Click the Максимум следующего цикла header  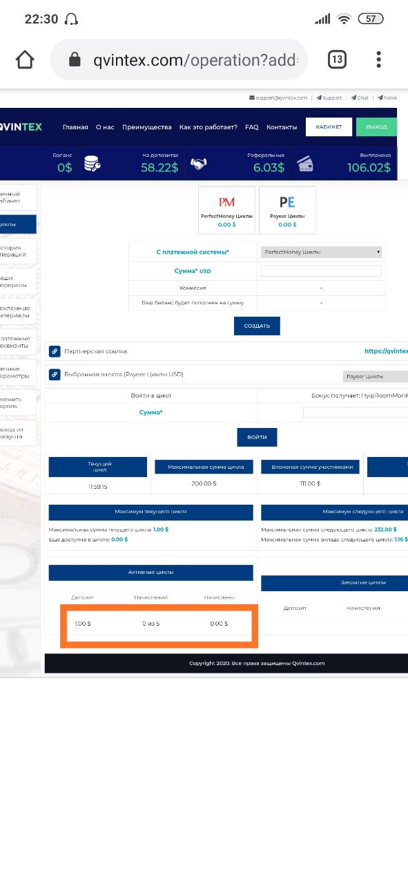(335, 512)
